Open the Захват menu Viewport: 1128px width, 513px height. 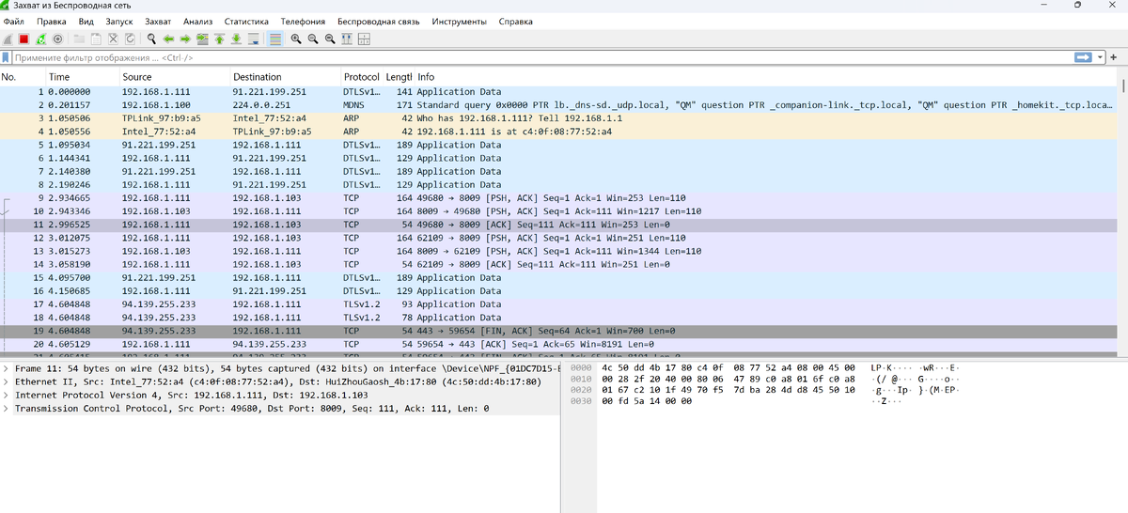158,21
